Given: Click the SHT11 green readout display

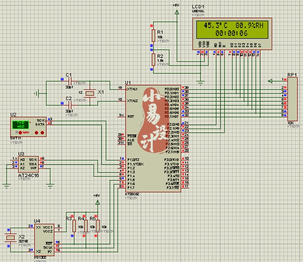Looking at the screenshot, I should (x=21, y=124).
